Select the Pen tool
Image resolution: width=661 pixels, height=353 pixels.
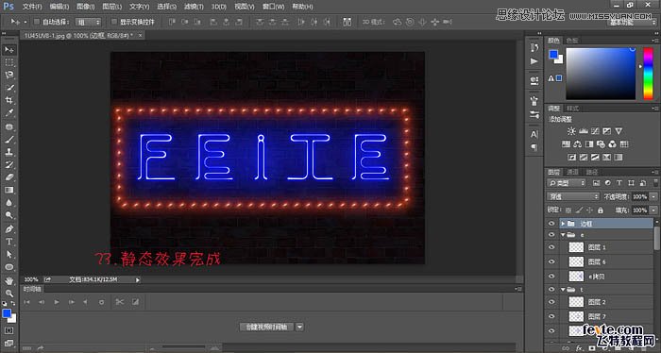point(8,228)
